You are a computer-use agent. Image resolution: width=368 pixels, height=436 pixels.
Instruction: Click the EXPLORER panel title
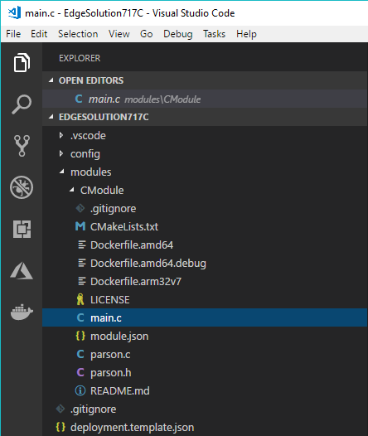[80, 58]
